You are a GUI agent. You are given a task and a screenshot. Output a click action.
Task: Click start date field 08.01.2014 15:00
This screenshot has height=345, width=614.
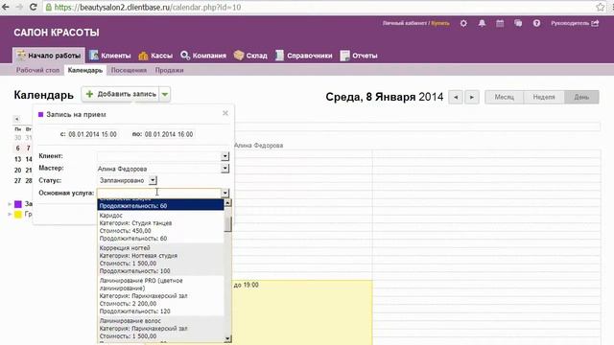click(x=93, y=134)
